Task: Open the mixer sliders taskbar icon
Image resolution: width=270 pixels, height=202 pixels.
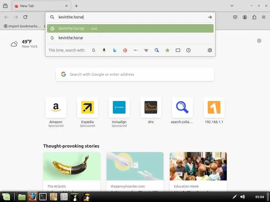Action: (x=64, y=197)
